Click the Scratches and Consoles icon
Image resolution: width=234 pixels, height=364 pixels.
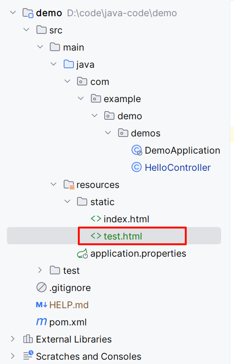(28, 355)
